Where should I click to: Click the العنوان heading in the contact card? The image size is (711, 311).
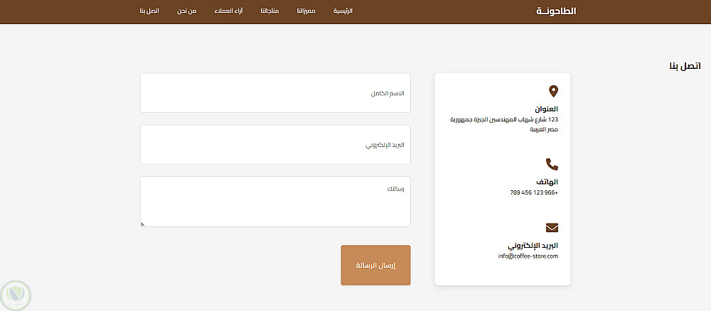546,109
